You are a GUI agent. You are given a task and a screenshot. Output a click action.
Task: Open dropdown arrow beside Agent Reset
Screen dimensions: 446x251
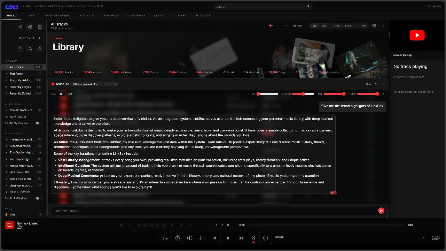424,238
